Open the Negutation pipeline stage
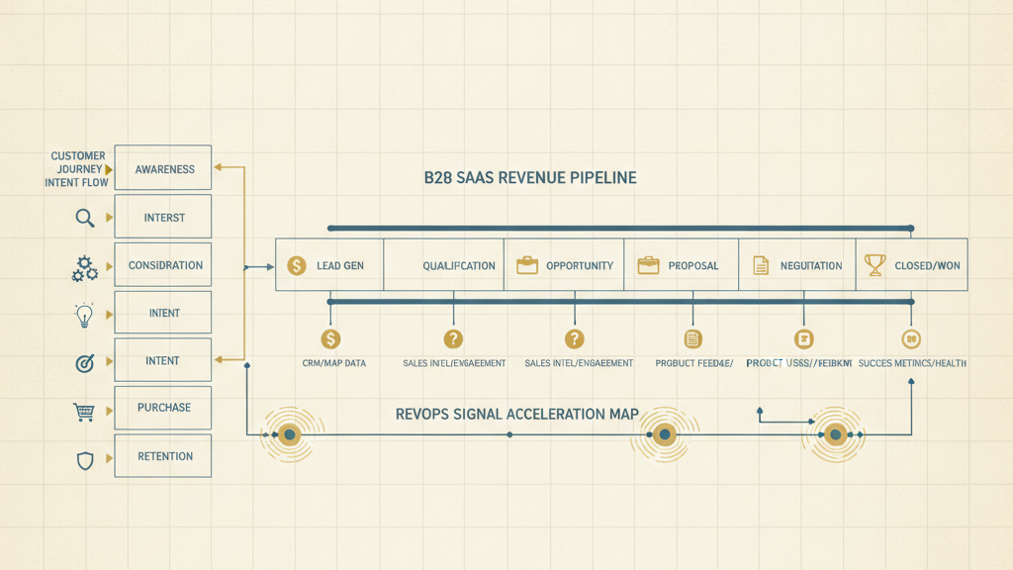This screenshot has width=1013, height=570. pos(797,265)
